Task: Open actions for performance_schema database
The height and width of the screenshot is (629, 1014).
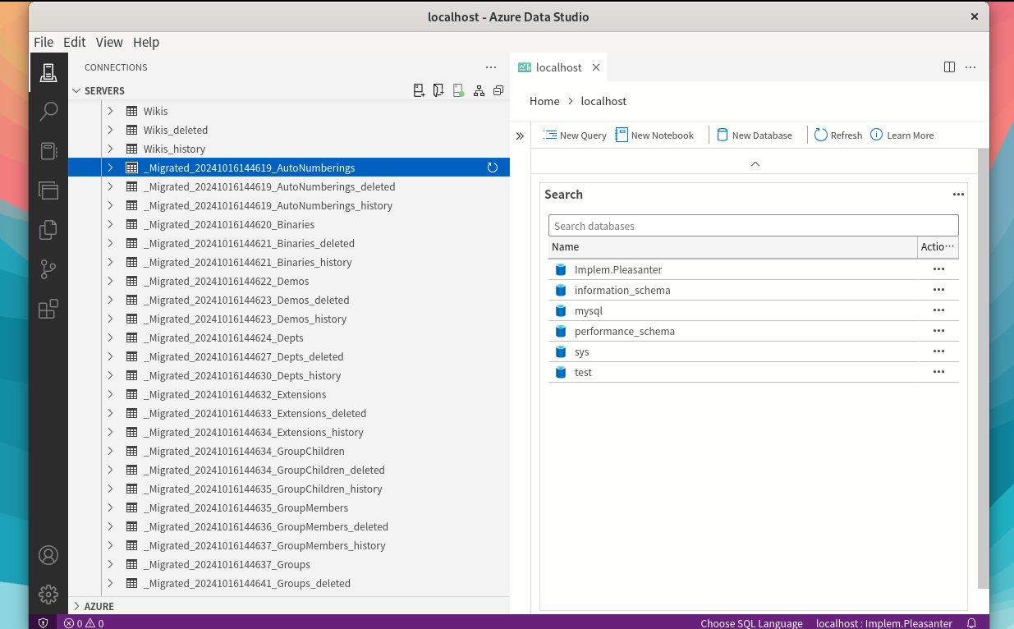Action: [x=938, y=331]
